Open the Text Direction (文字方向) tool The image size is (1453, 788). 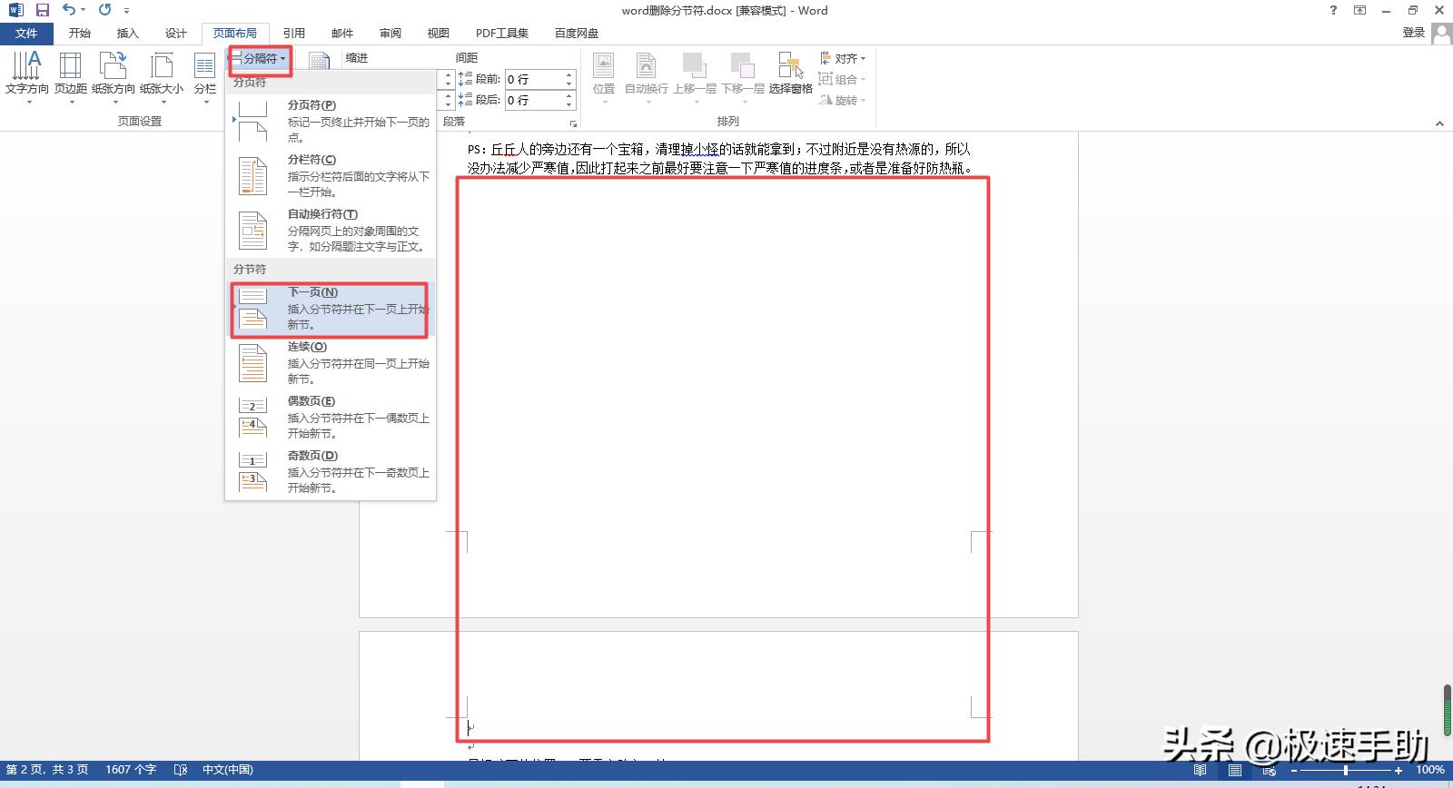tap(26, 73)
